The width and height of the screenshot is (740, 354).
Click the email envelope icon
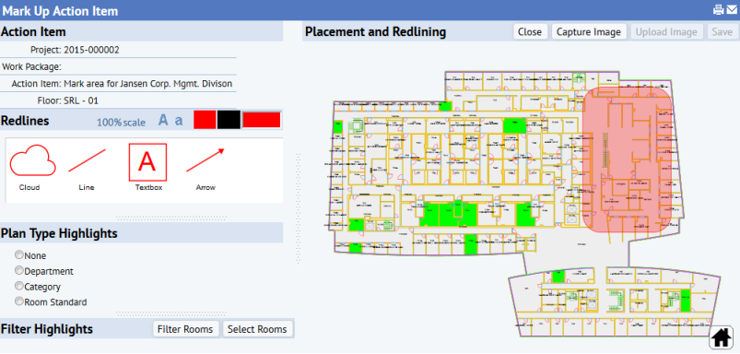732,10
